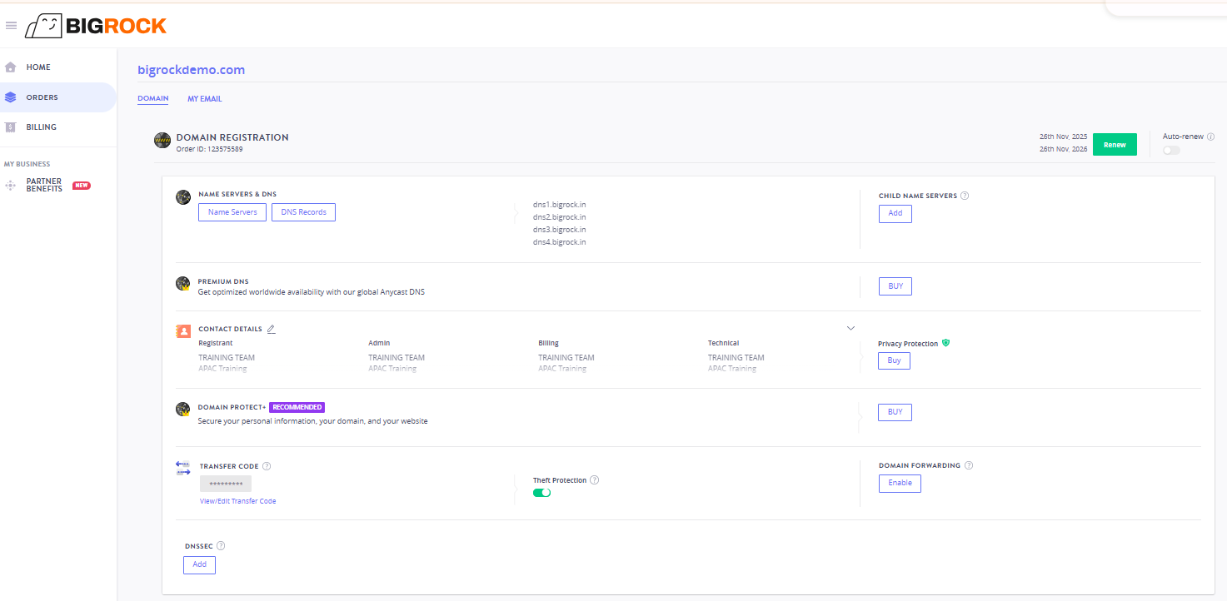Select dns3.bigrock.in name server text
Image resolution: width=1227 pixels, height=601 pixels.
point(560,230)
